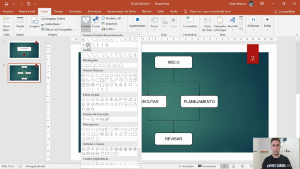Switch to normal view in status bar
Image resolution: width=300 pixels, height=169 pixels.
coord(225,166)
